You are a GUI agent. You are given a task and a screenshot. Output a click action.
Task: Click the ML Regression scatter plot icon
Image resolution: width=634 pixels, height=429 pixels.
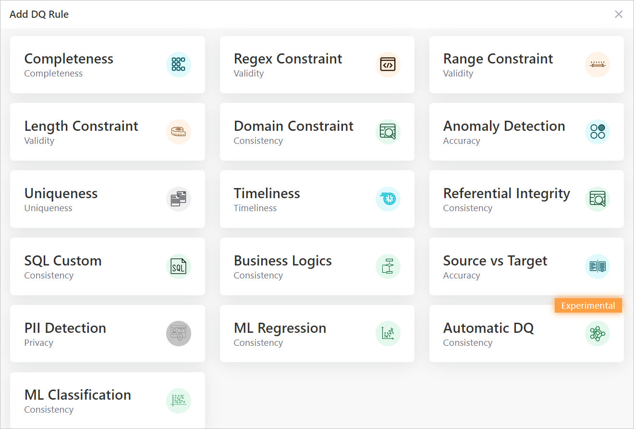388,334
